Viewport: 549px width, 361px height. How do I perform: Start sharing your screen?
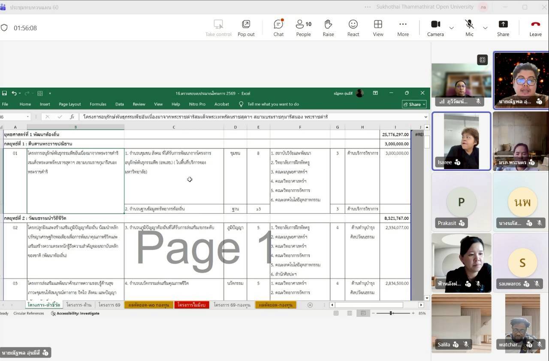point(503,28)
